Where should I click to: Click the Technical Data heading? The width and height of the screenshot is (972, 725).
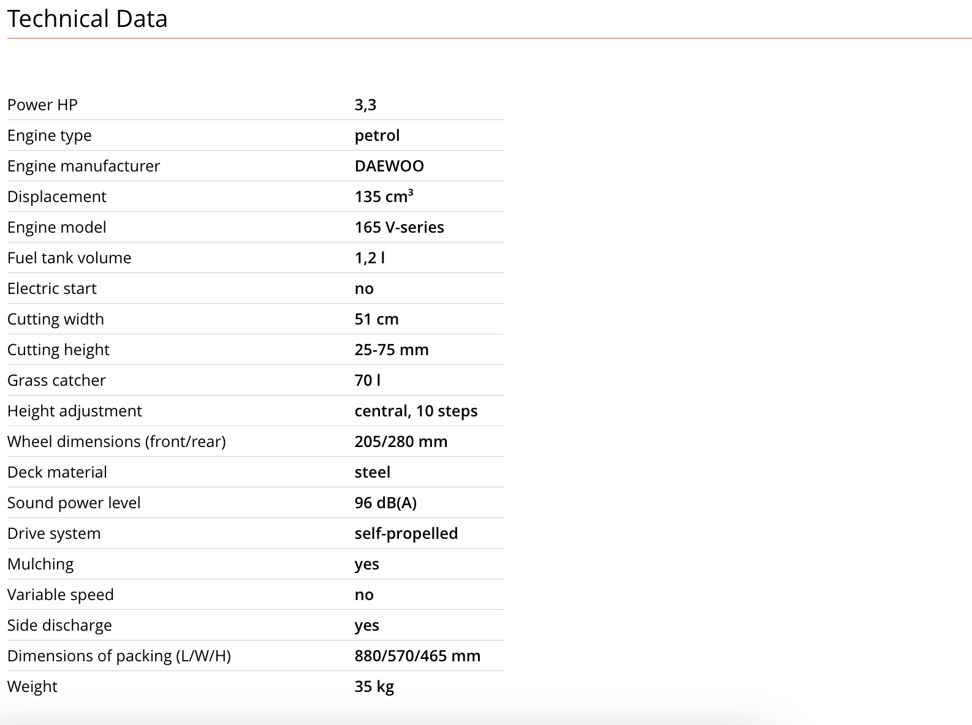87,19
